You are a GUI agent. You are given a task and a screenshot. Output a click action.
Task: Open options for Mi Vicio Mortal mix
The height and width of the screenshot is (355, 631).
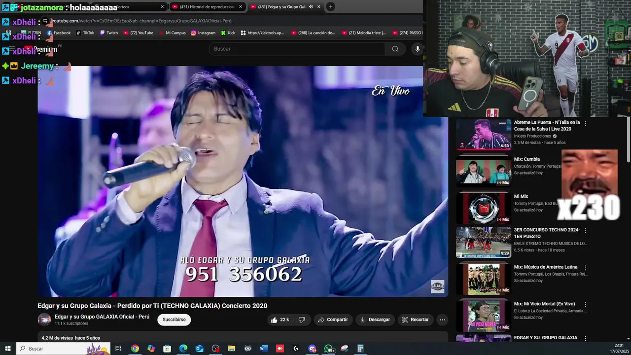586,305
